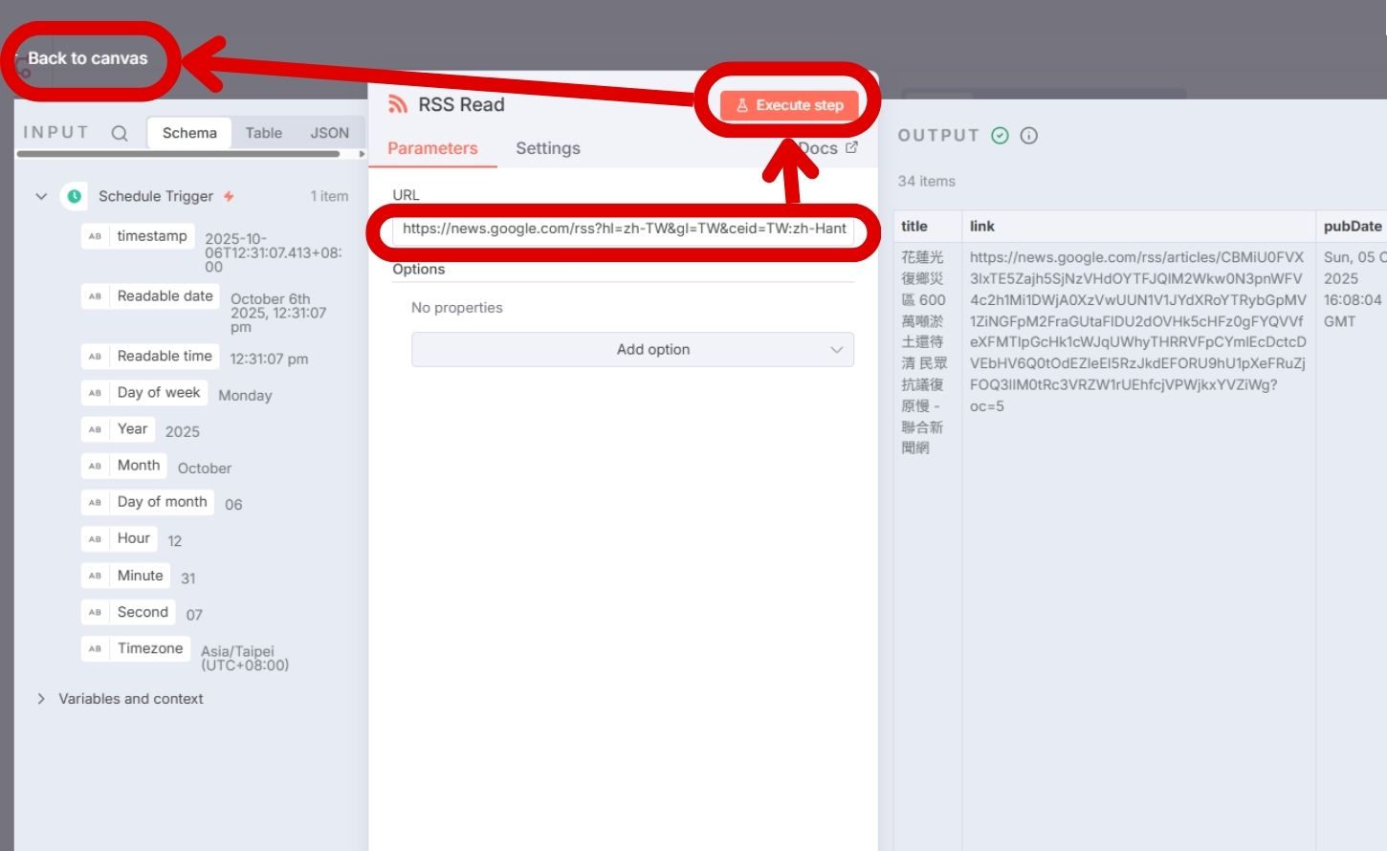1387x851 pixels.
Task: Switch to the Table view tab
Action: pyautogui.click(x=263, y=133)
